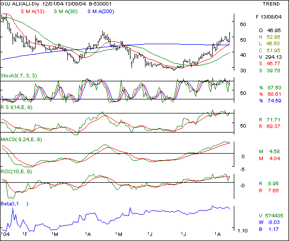
Task: Select the 'Beta(I,1 )' indicator label
Action: pyautogui.click(x=15, y=204)
